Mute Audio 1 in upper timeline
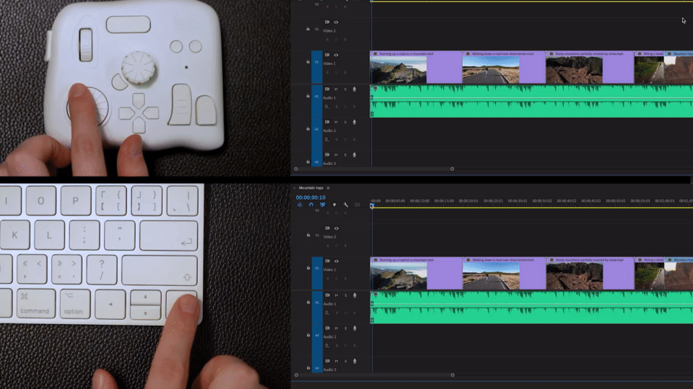The image size is (693, 389). click(x=336, y=89)
